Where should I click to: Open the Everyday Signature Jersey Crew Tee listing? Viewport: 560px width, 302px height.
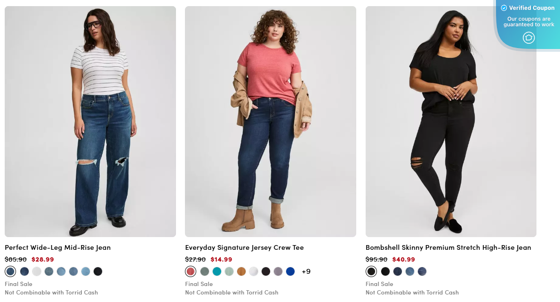pyautogui.click(x=244, y=247)
